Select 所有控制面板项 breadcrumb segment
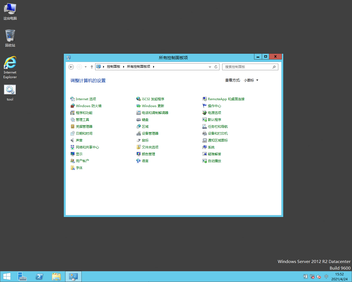Viewport: 352px width, 282px height. [x=139, y=67]
